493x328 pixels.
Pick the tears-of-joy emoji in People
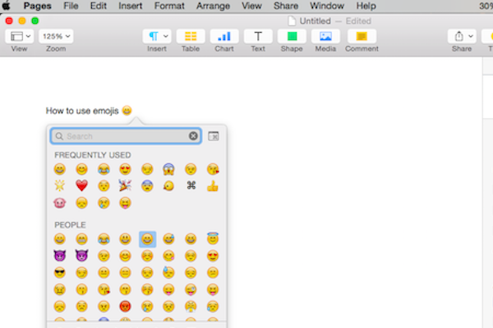[x=104, y=239]
